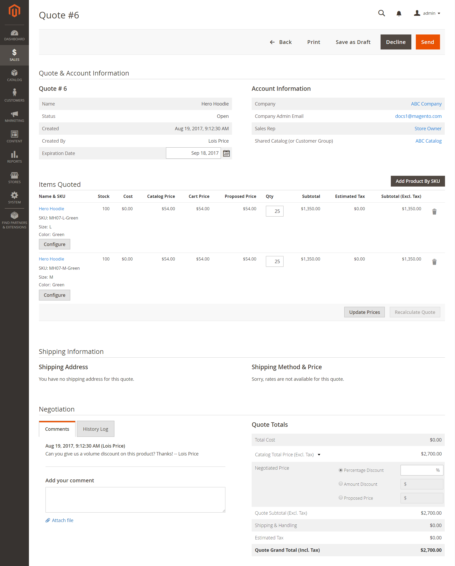Click the orange Send button
Viewport: 455px width, 566px height.
click(428, 42)
